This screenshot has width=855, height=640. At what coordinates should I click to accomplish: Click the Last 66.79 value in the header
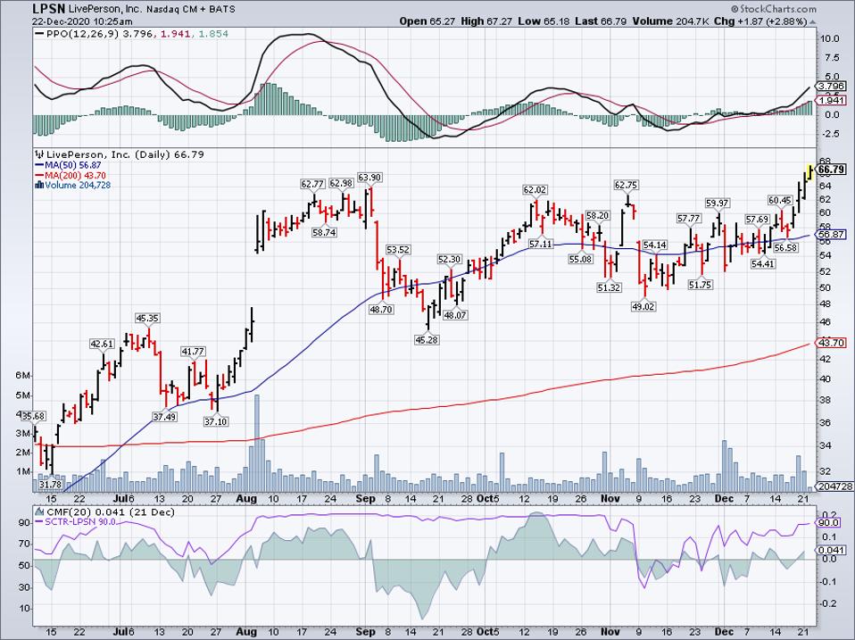(x=602, y=21)
